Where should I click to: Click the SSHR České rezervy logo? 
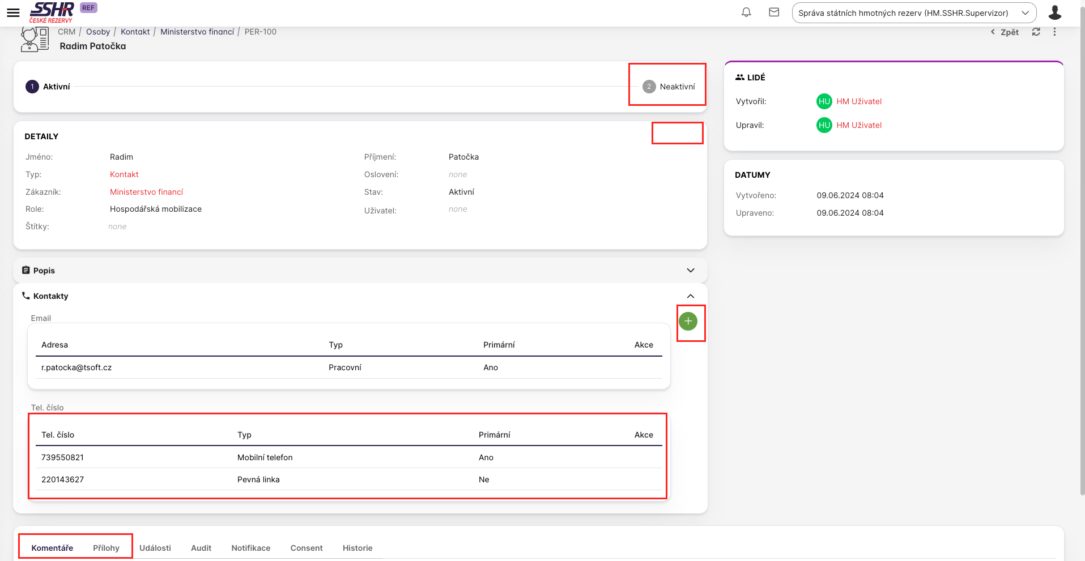pyautogui.click(x=52, y=12)
